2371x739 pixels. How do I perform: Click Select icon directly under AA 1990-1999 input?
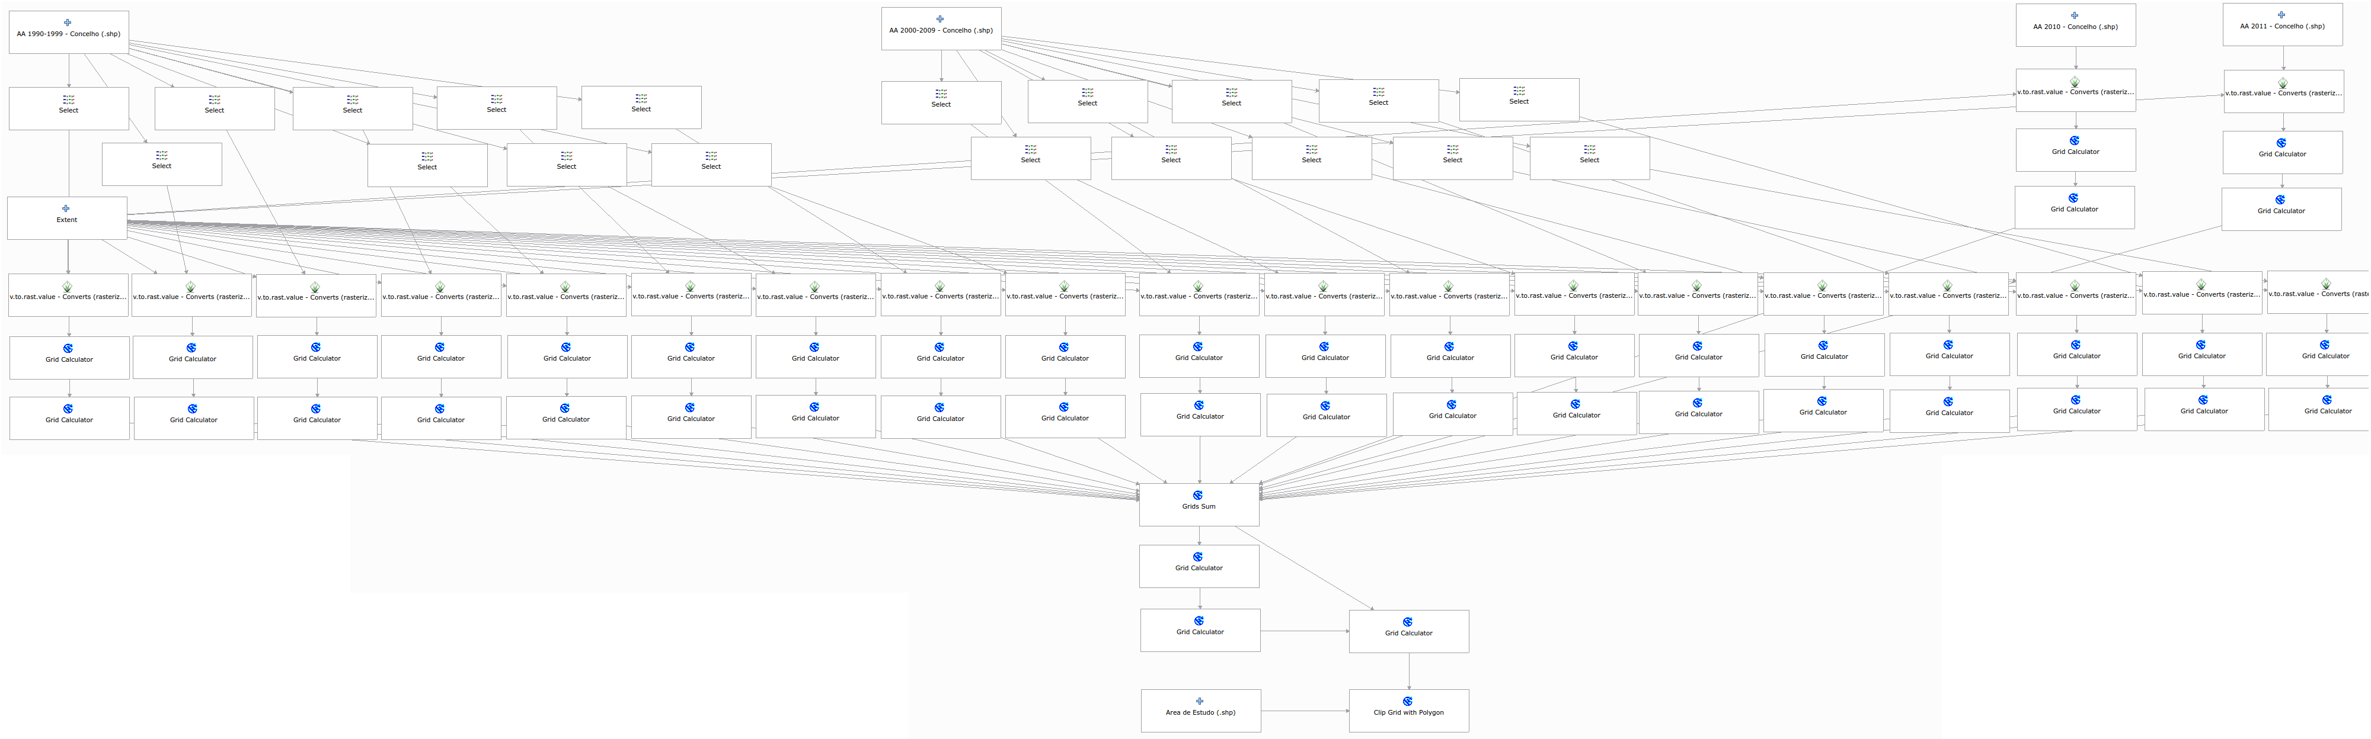(x=69, y=99)
